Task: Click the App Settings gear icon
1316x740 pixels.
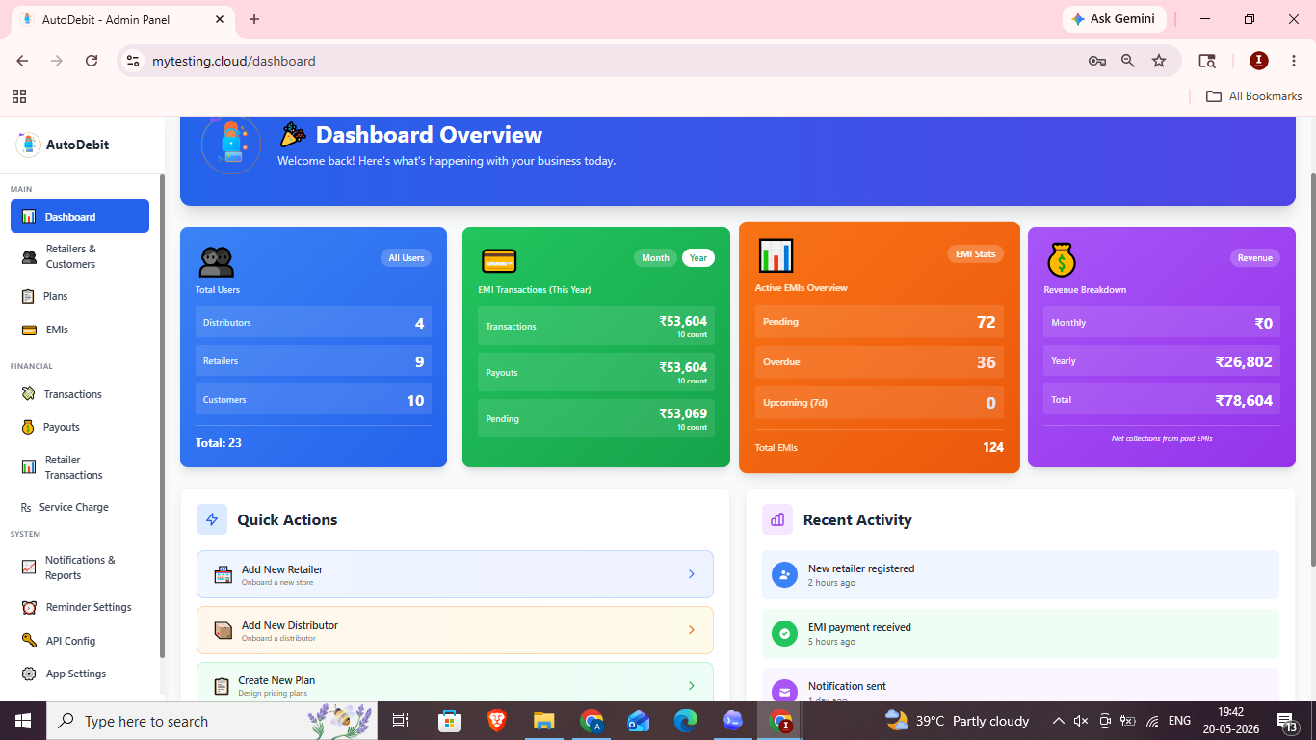Action: pos(29,674)
